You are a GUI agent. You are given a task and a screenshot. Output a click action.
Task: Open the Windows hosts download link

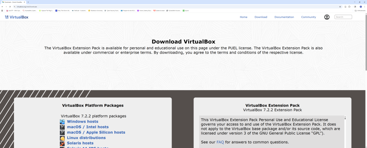(x=82, y=122)
